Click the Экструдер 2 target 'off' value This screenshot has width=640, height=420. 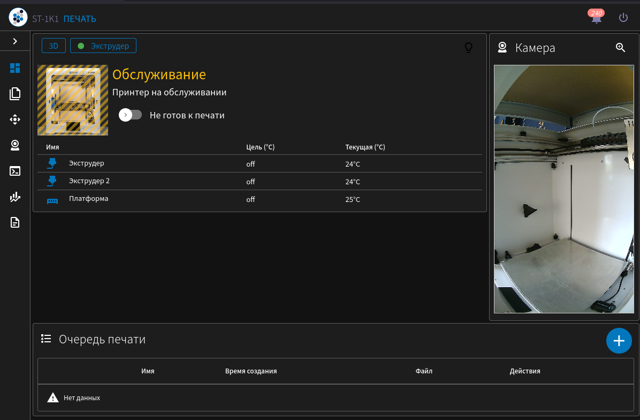(250, 182)
